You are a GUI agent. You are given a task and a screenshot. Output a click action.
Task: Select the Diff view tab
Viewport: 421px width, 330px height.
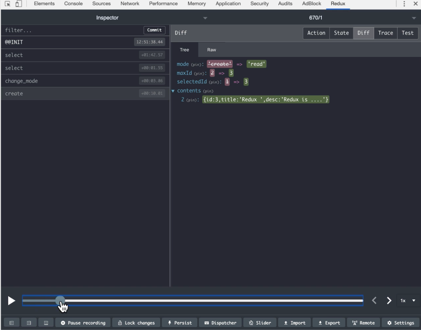pos(363,33)
